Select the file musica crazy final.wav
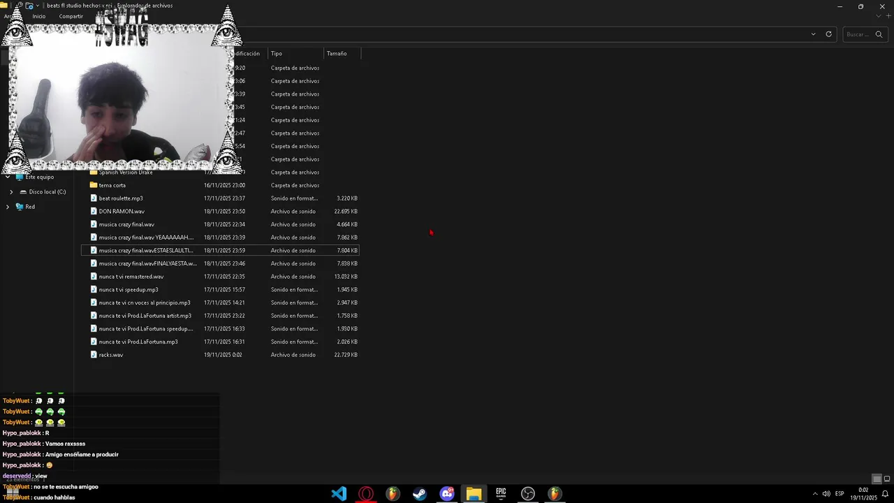This screenshot has width=894, height=503. (x=126, y=224)
